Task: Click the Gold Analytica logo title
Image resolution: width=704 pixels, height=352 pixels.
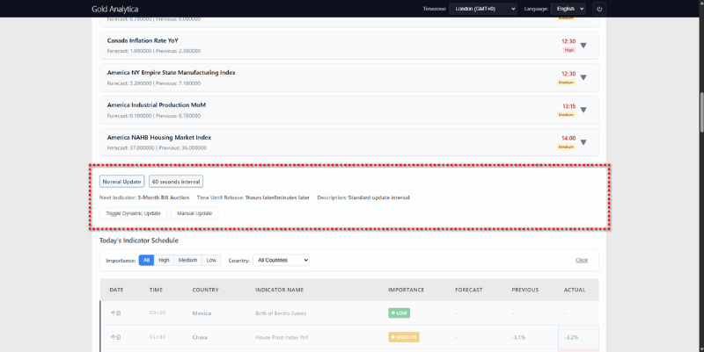Action: coord(115,9)
